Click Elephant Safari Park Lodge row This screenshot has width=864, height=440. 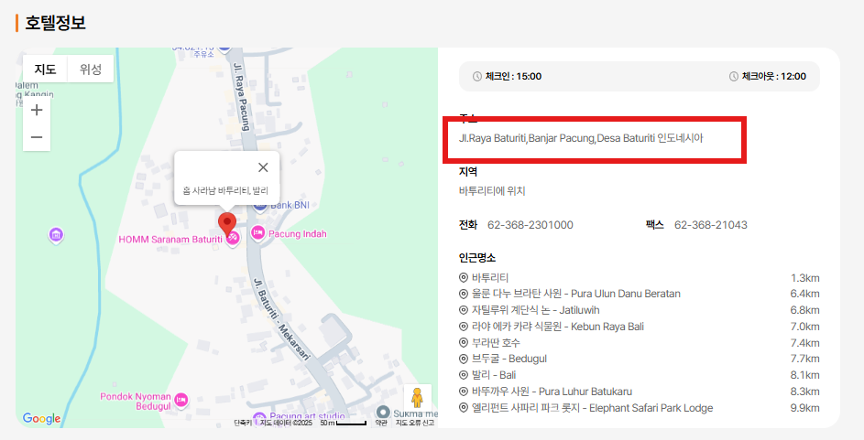pos(640,408)
